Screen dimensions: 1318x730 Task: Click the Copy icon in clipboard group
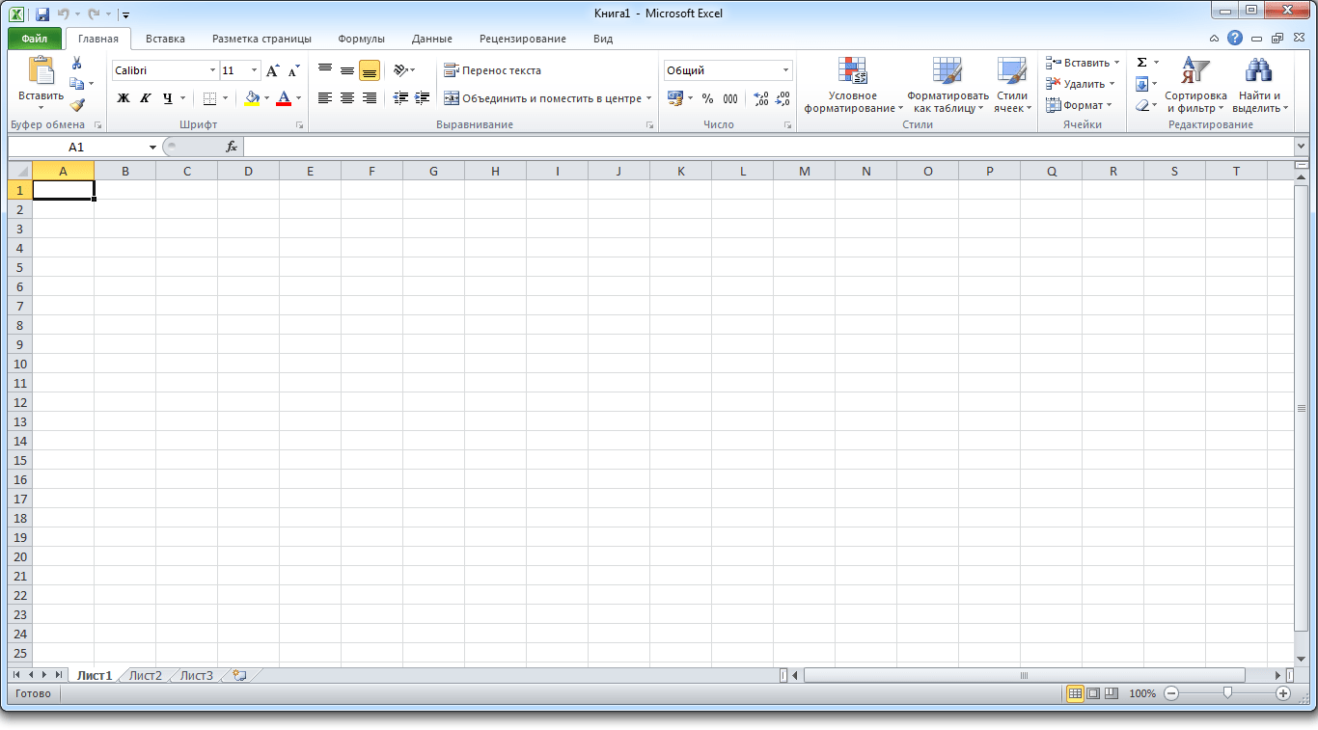77,84
